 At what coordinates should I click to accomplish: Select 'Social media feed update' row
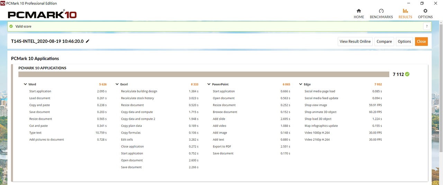pyautogui.click(x=343, y=98)
